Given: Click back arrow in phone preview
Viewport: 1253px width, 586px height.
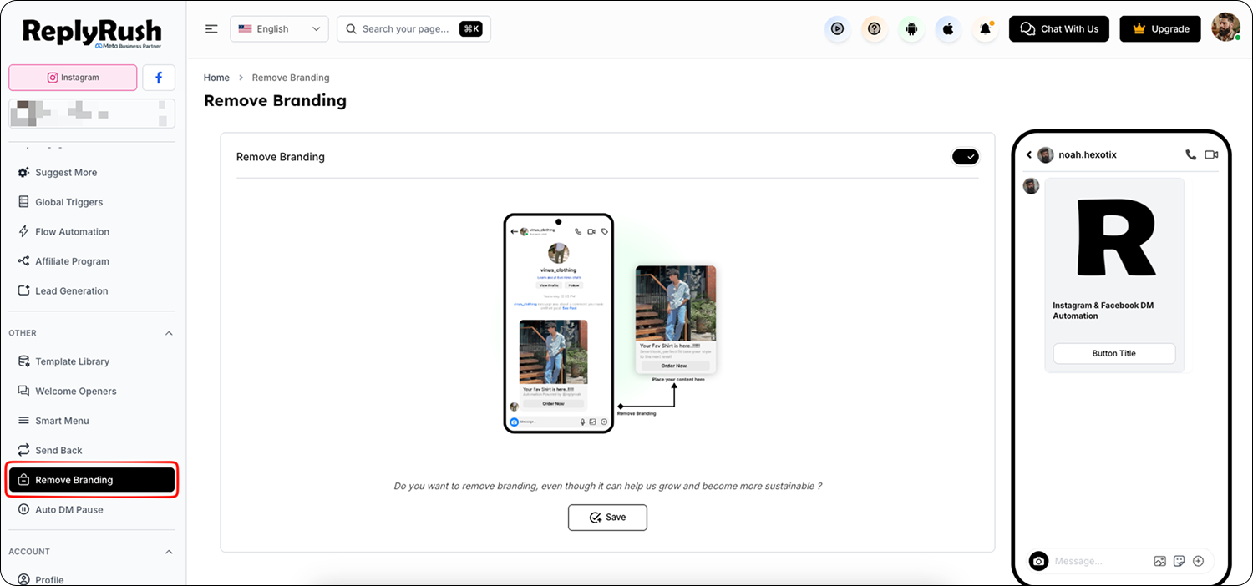Looking at the screenshot, I should [x=1029, y=155].
